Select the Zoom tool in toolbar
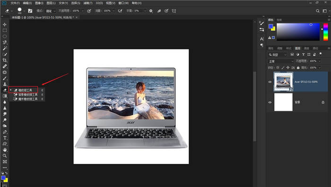331x187 pixels. [5, 155]
